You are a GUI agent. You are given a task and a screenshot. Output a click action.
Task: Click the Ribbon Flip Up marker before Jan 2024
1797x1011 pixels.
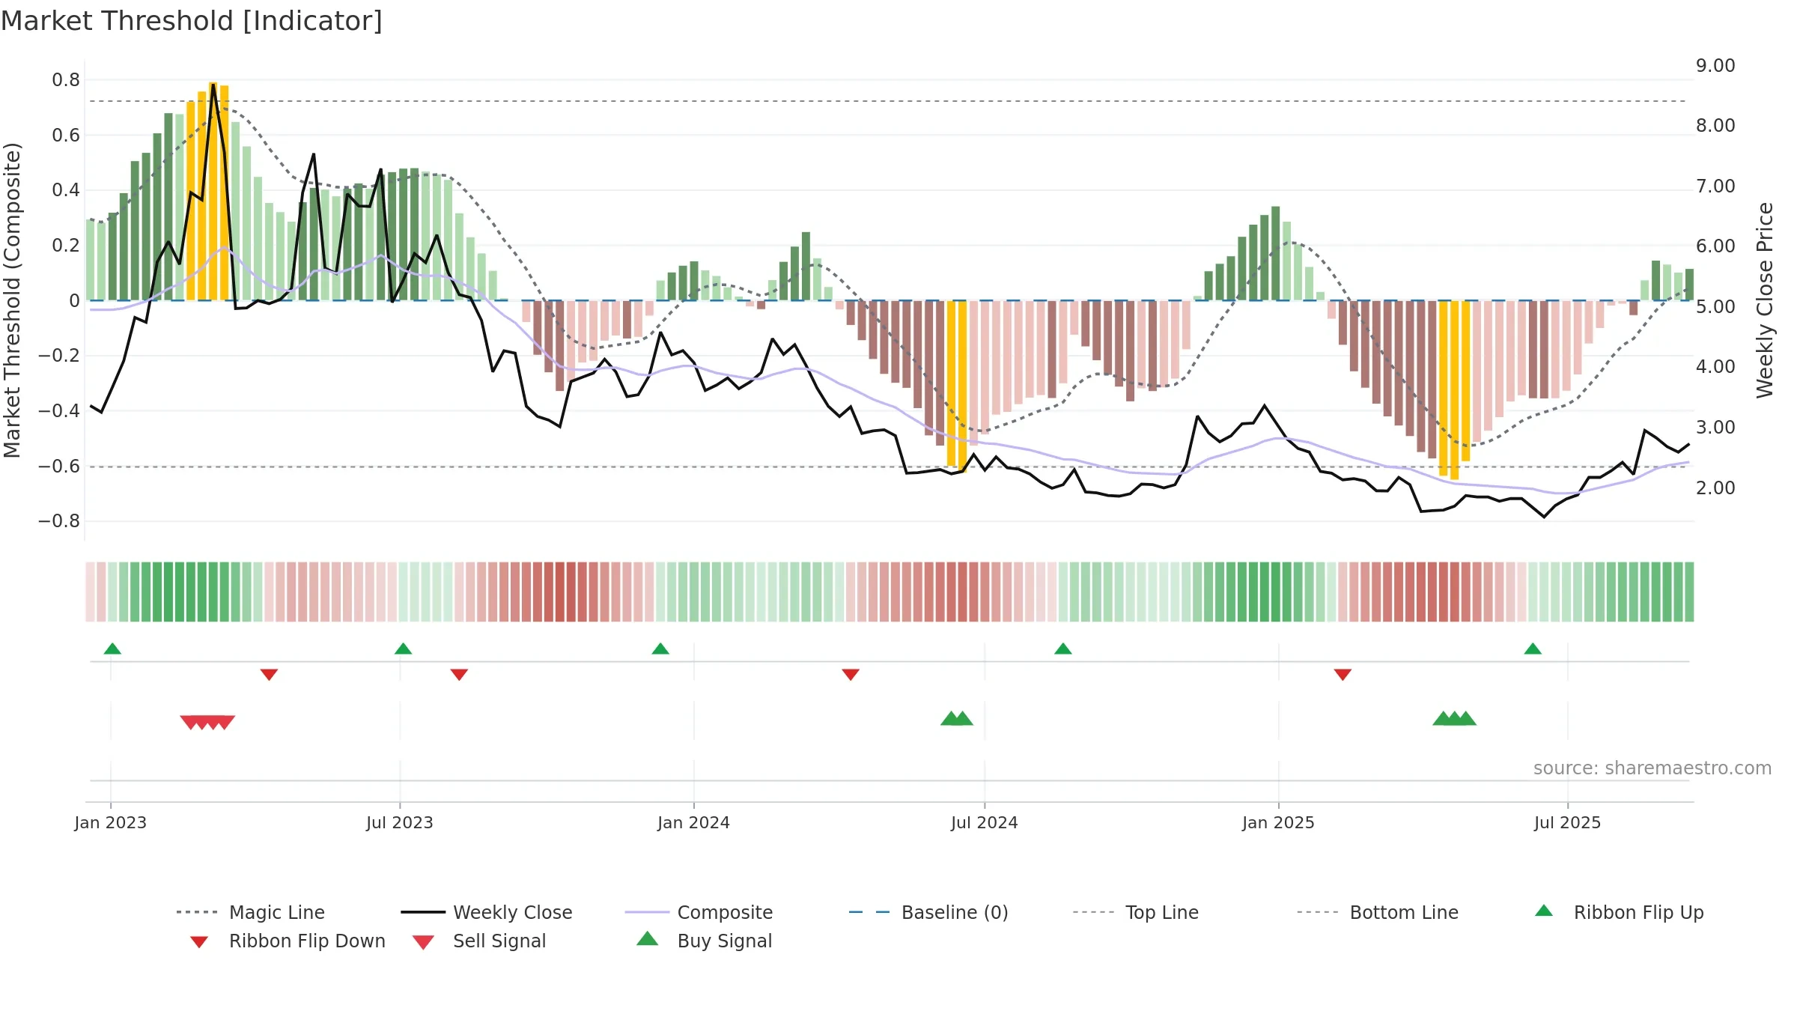[x=660, y=649]
